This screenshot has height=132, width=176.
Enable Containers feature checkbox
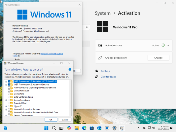coord(9,94)
